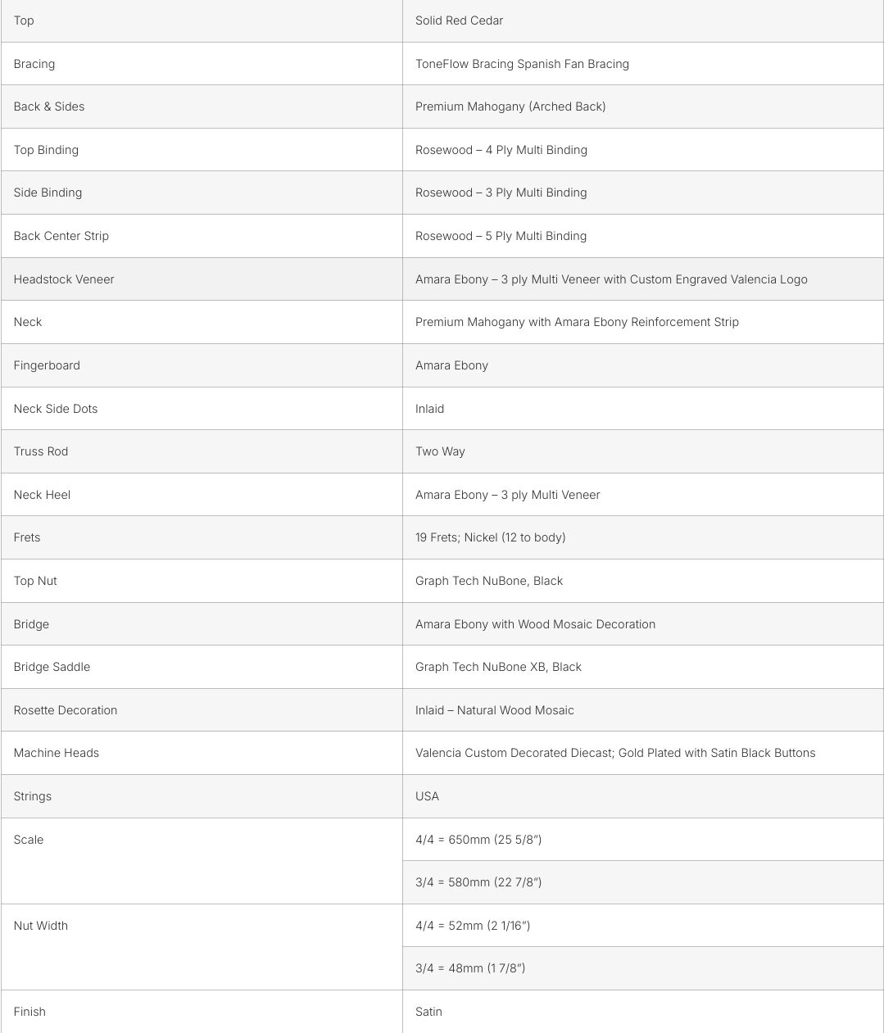Select the Headstock Veneer row label

64,279
